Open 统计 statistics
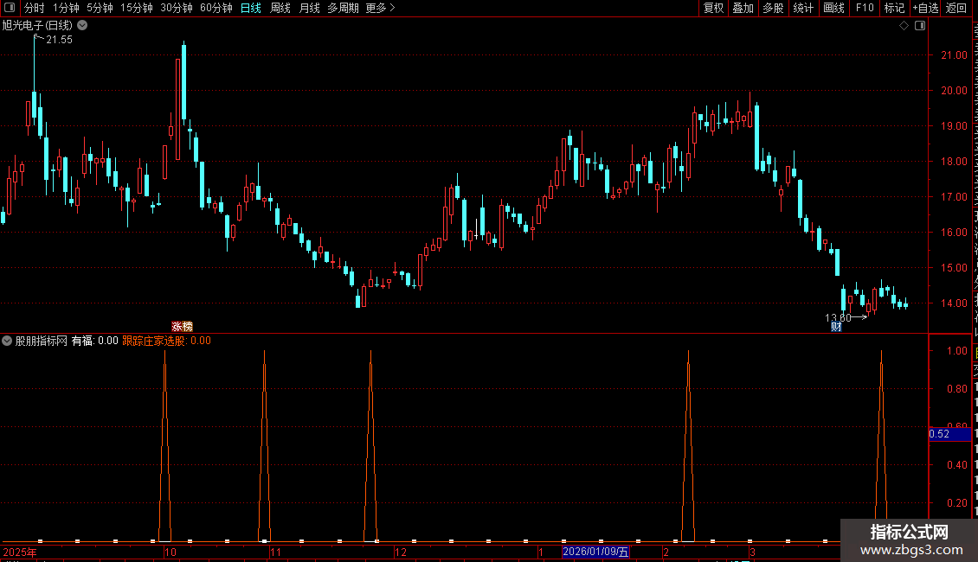The width and height of the screenshot is (978, 562). click(803, 8)
